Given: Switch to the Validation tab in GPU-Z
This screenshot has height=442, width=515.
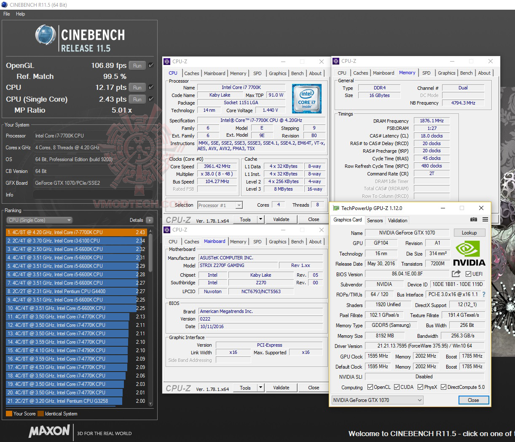Looking at the screenshot, I should coord(397,220).
